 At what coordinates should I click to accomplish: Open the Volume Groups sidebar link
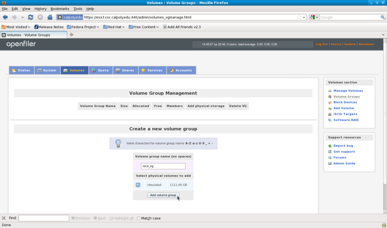pyautogui.click(x=346, y=97)
